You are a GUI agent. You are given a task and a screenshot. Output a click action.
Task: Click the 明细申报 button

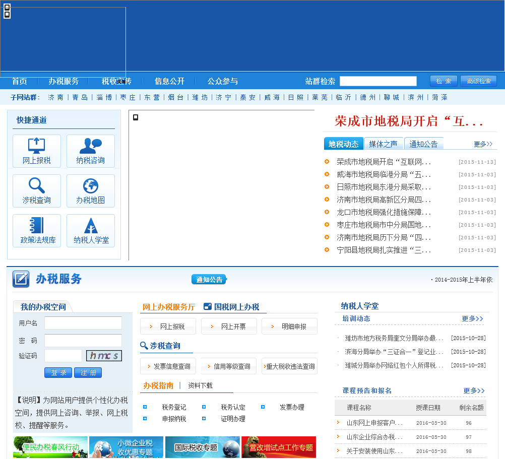(x=289, y=326)
